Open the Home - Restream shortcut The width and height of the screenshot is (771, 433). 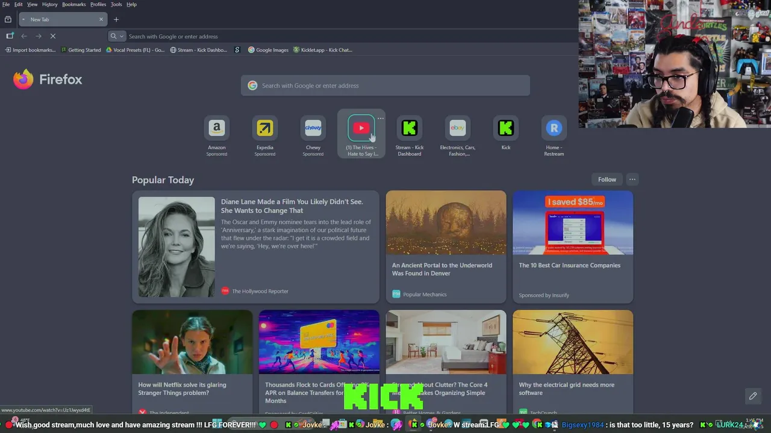click(x=554, y=136)
